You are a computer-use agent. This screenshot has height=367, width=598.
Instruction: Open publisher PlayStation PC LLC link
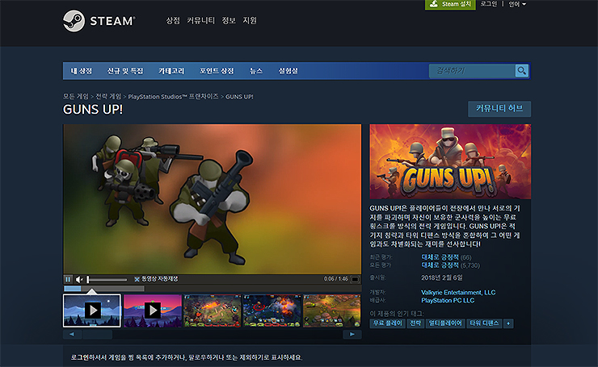(x=448, y=300)
